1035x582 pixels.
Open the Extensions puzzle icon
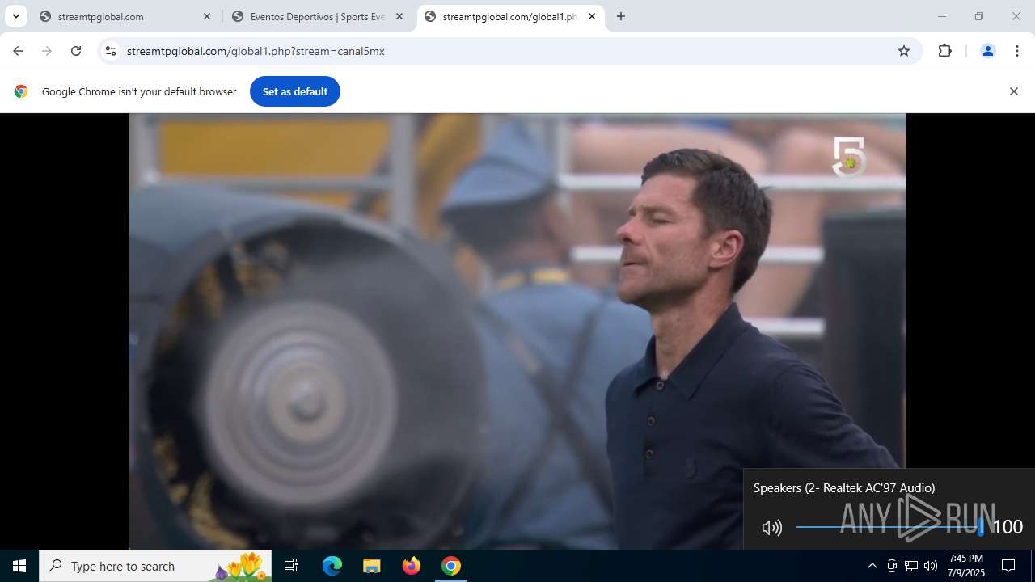point(944,51)
